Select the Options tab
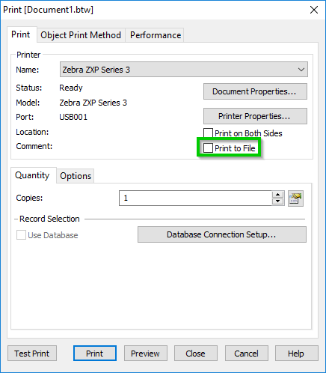This screenshot has width=326, height=373. pyautogui.click(x=76, y=176)
